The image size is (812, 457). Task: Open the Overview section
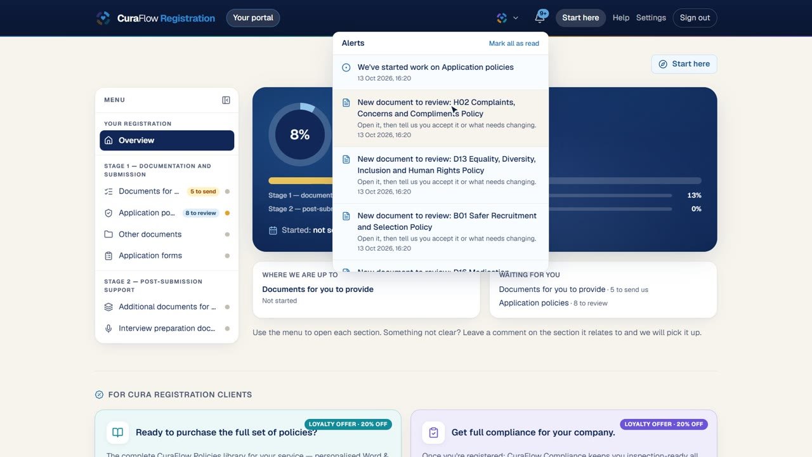coord(167,140)
